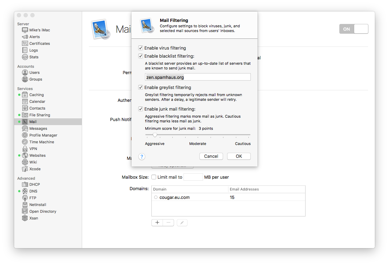Select NetInstall advanced icon

25,205
